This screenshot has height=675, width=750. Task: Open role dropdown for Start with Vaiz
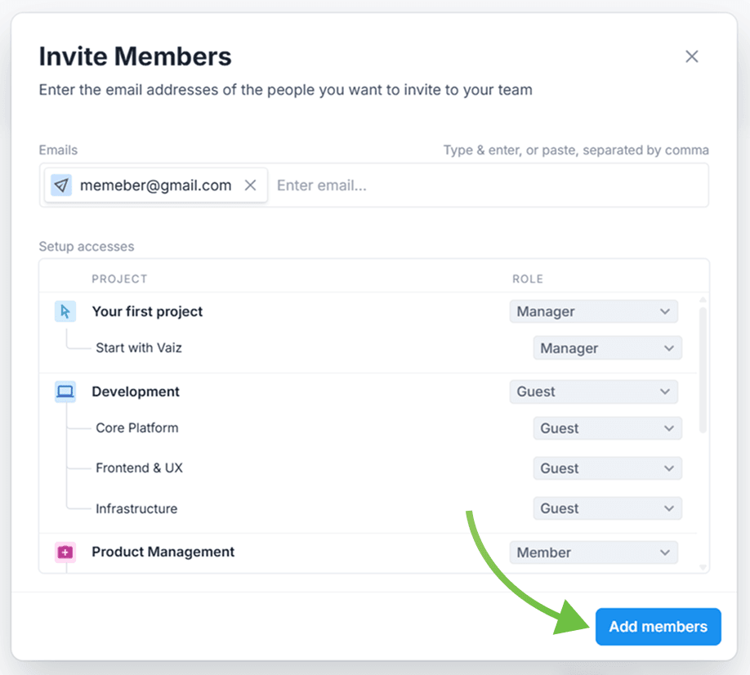pyautogui.click(x=607, y=348)
